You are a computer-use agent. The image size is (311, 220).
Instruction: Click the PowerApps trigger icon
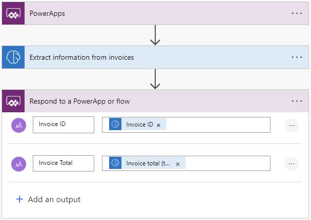point(13,13)
